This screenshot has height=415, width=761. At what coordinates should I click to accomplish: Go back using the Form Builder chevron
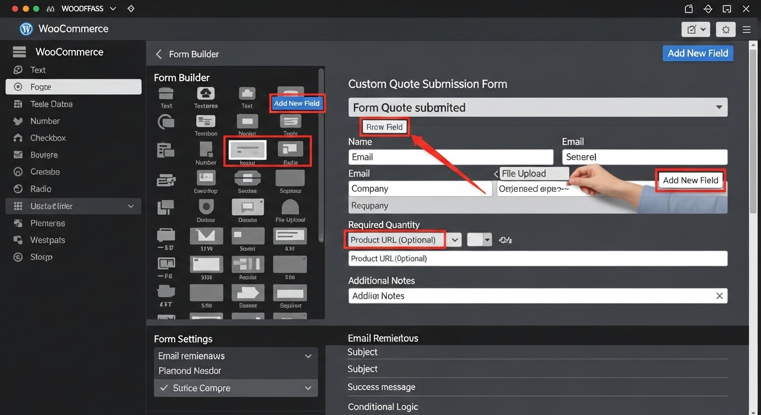click(158, 54)
